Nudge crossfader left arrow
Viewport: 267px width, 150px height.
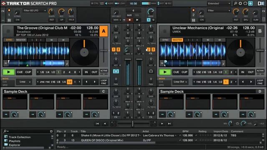click(x=105, y=124)
